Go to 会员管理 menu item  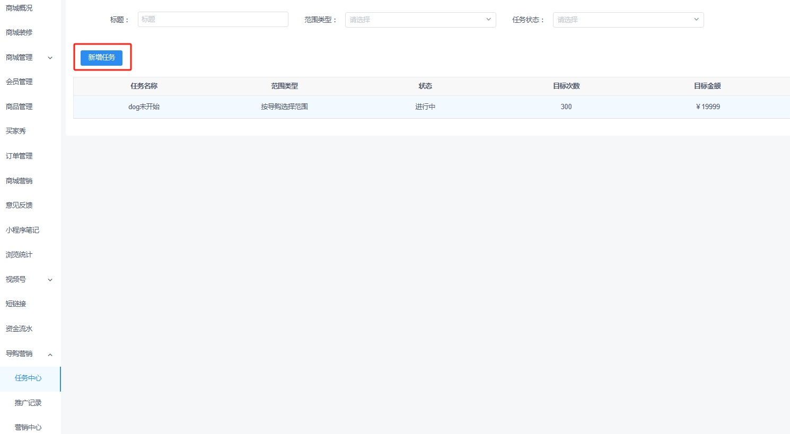pyautogui.click(x=19, y=82)
